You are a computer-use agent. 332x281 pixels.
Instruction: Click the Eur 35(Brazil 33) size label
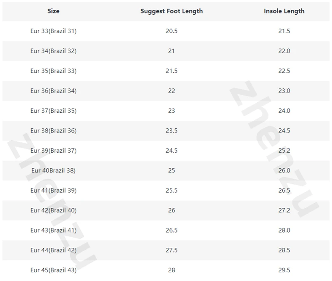(x=53, y=71)
